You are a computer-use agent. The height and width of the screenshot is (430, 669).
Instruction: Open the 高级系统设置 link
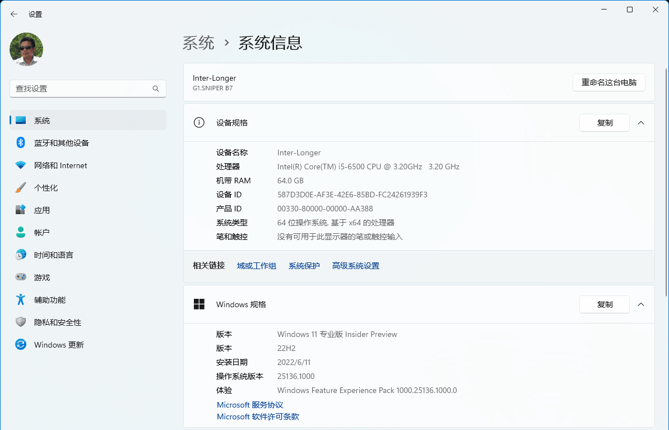coord(355,266)
